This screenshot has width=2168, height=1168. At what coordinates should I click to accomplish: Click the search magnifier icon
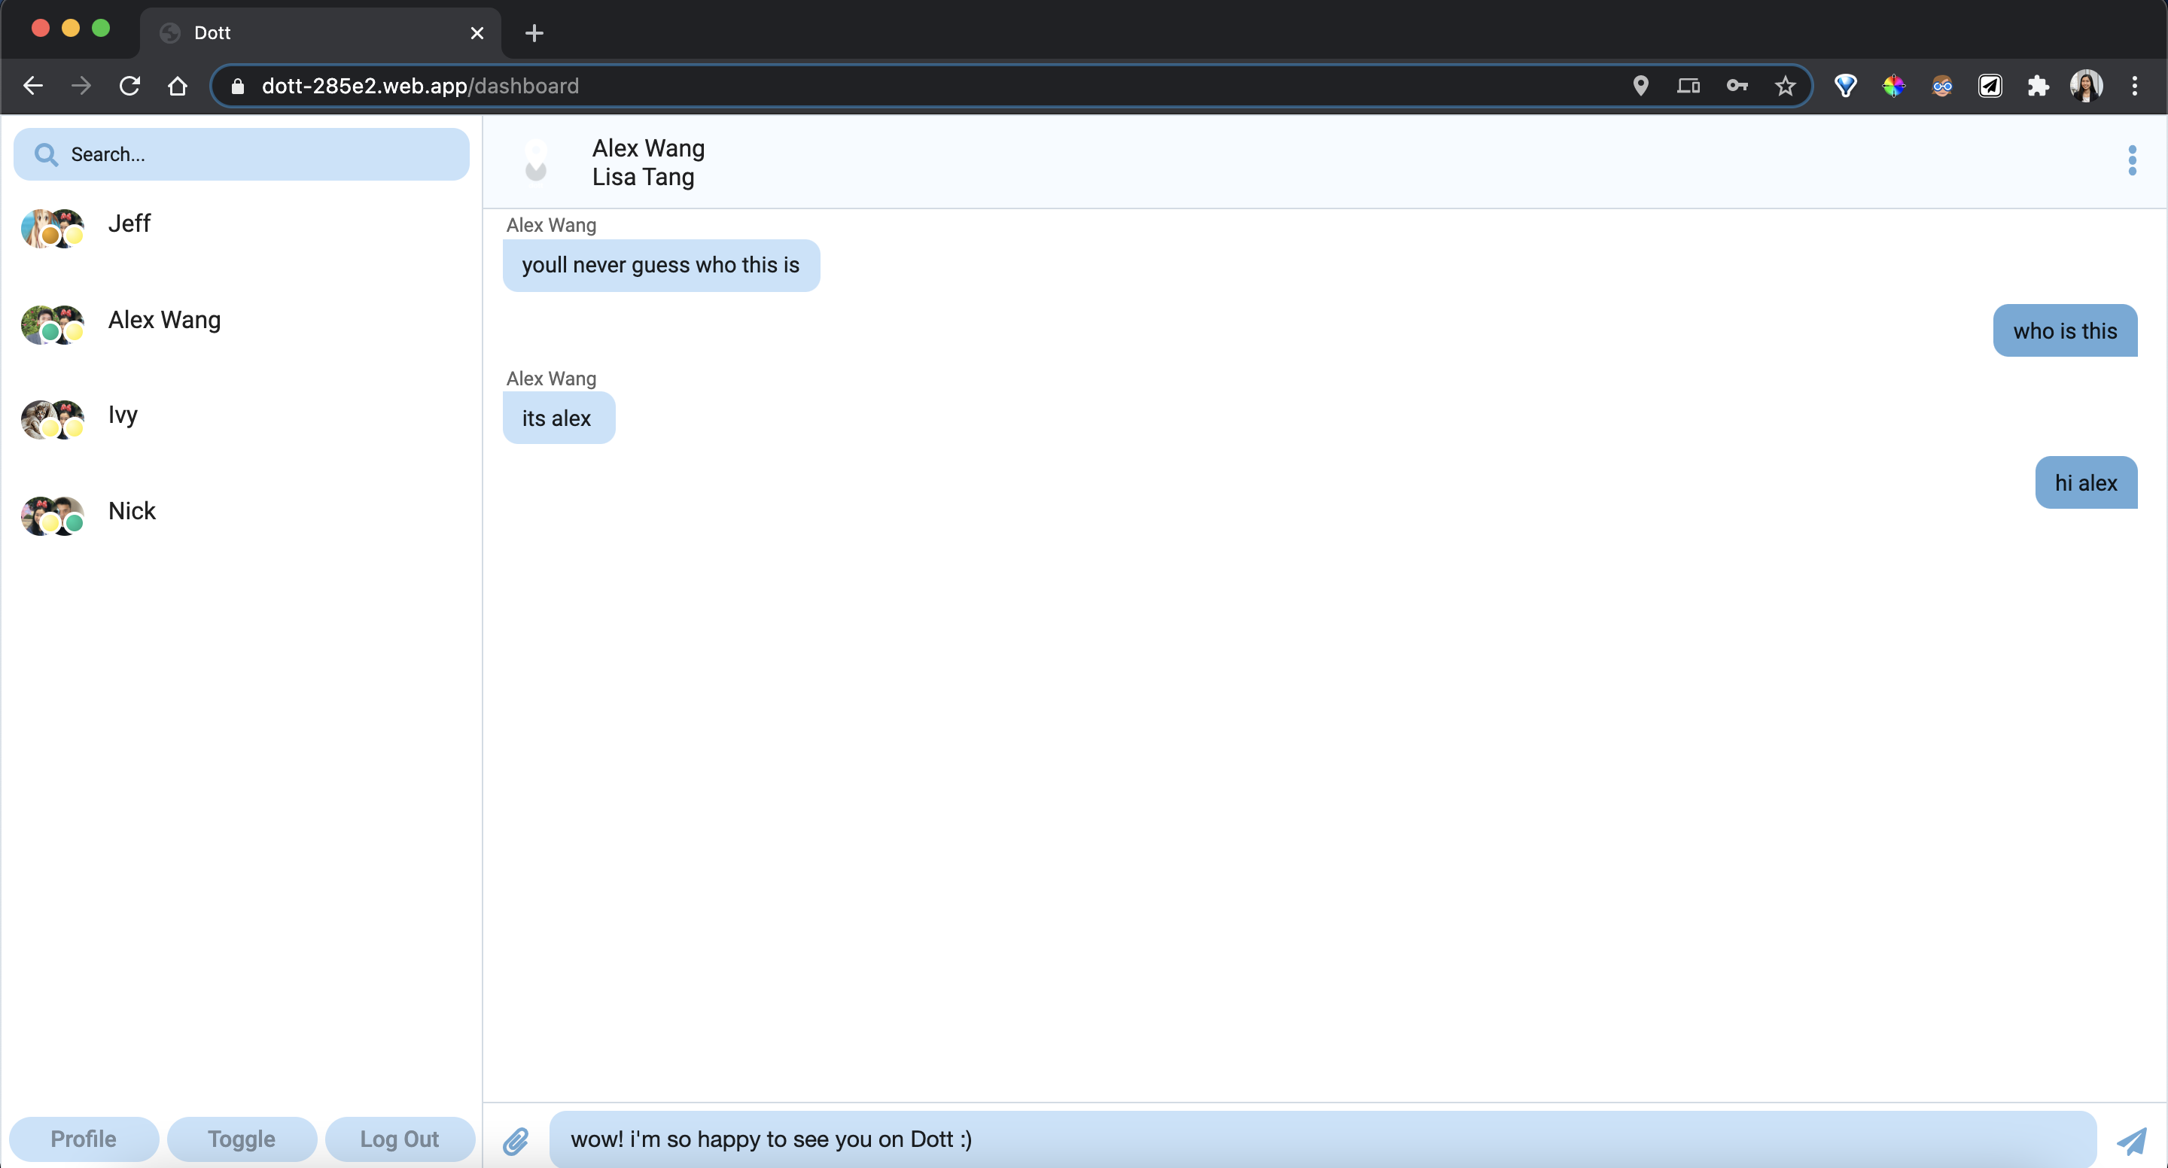click(x=45, y=155)
